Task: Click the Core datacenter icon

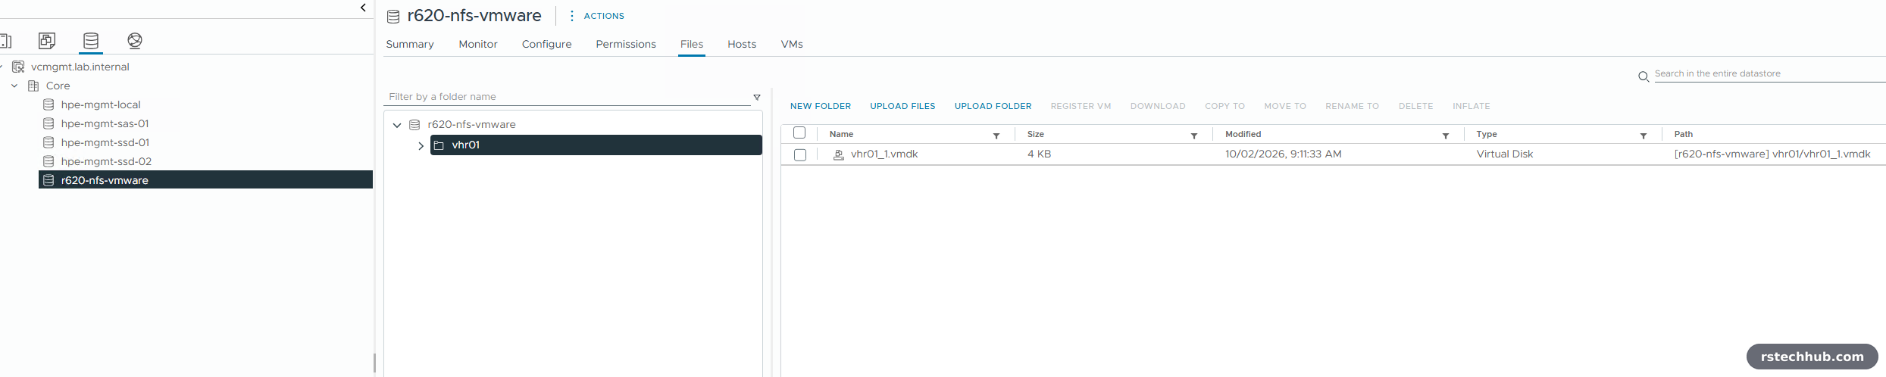Action: click(33, 86)
